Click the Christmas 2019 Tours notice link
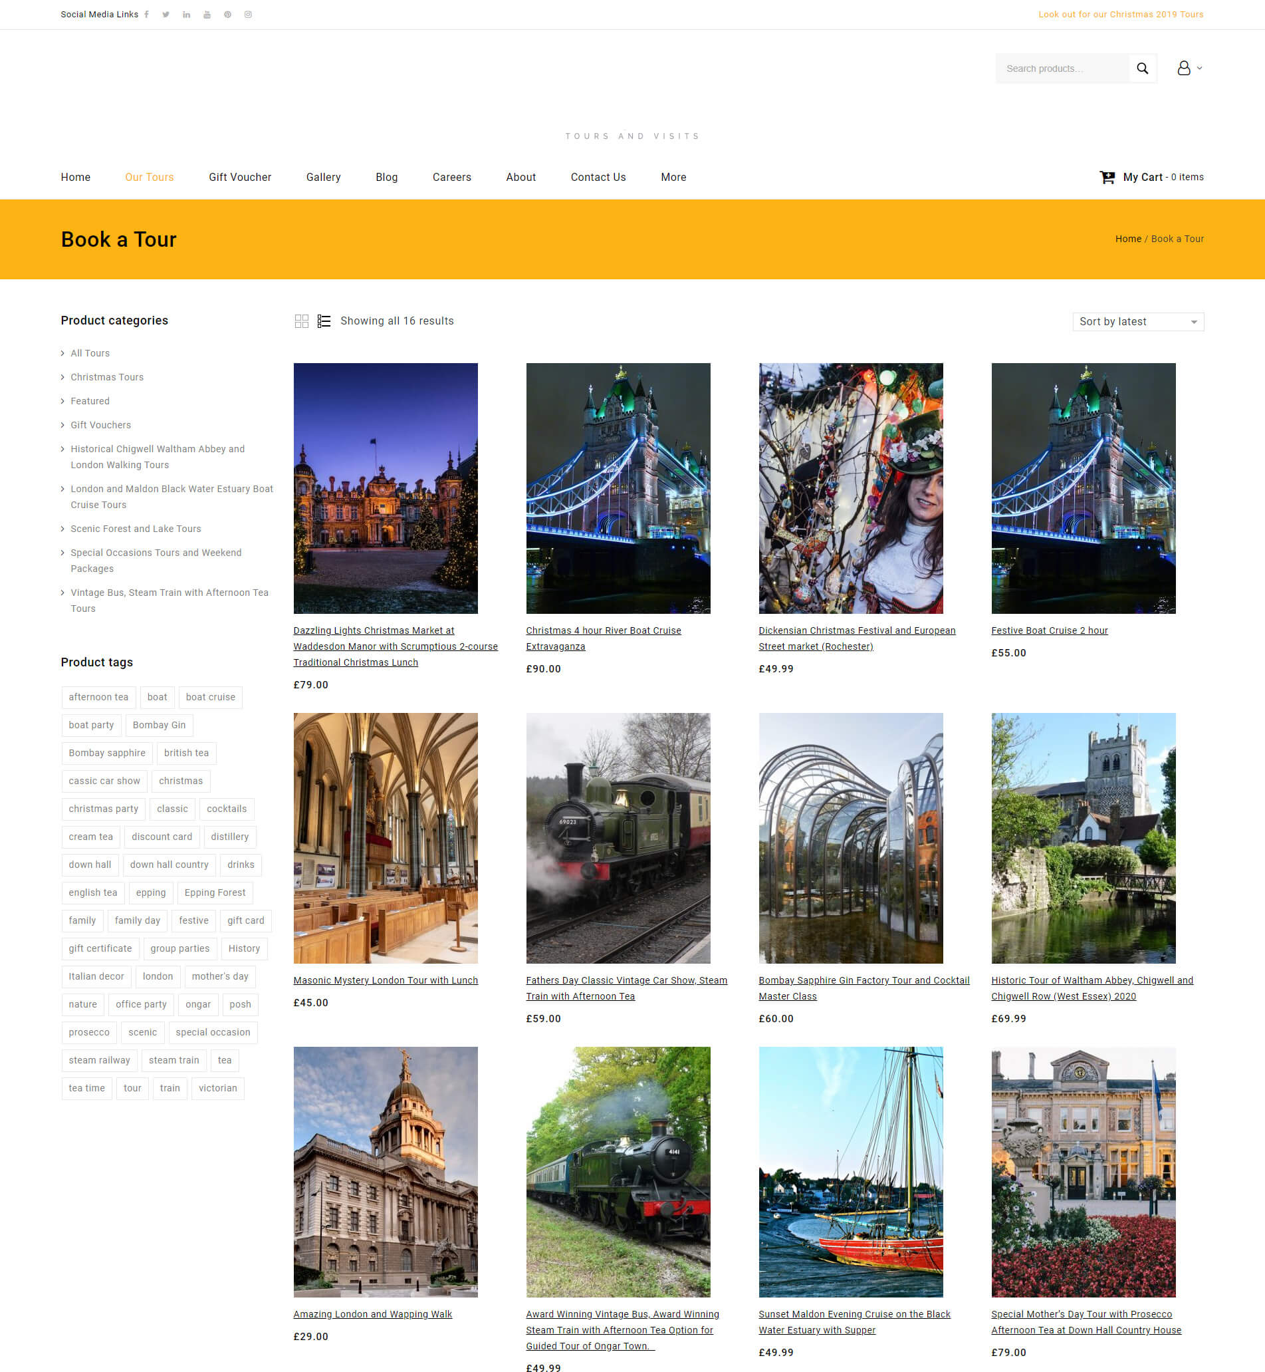The width and height of the screenshot is (1265, 1372). pos(1121,15)
